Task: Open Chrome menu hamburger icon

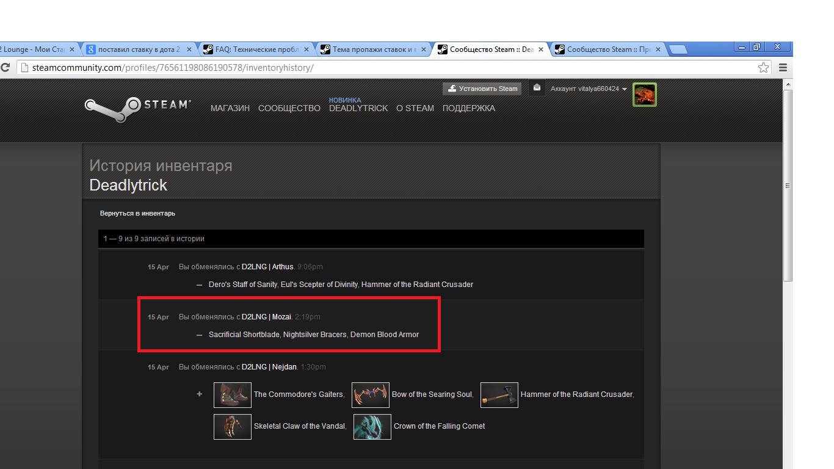Action: (783, 67)
